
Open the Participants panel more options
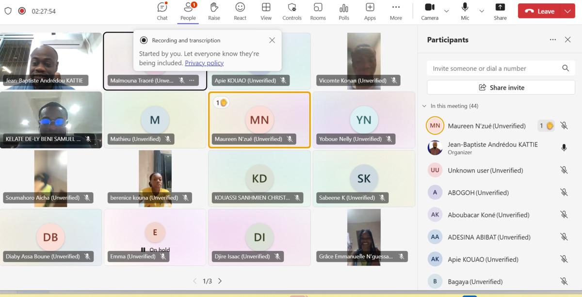pyautogui.click(x=553, y=40)
